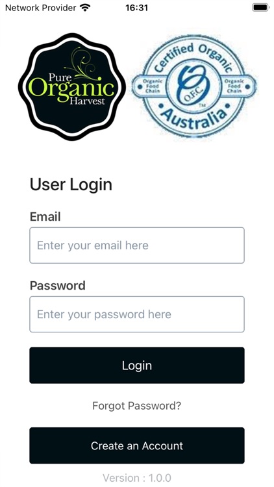Click the Network Provider carrier label
274x487 pixels.
[x=41, y=8]
